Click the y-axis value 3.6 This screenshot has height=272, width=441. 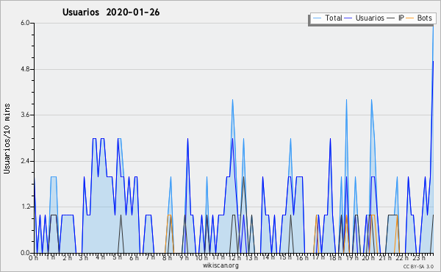[x=25, y=115]
